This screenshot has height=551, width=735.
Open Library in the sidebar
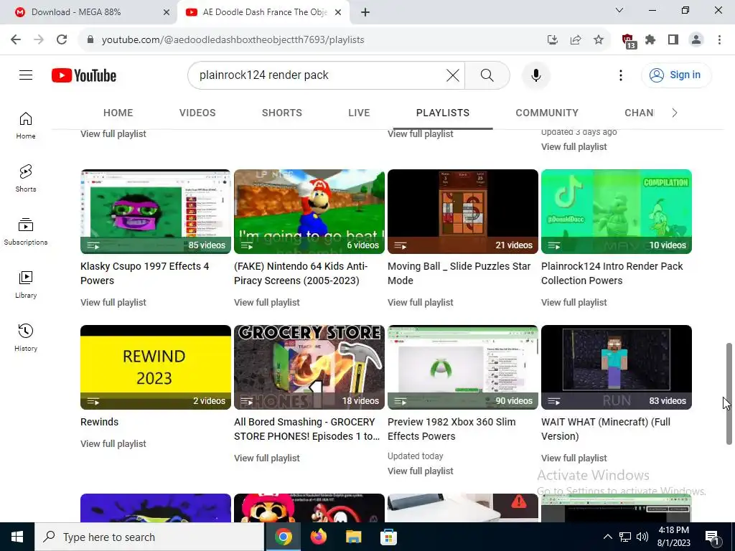pos(26,284)
